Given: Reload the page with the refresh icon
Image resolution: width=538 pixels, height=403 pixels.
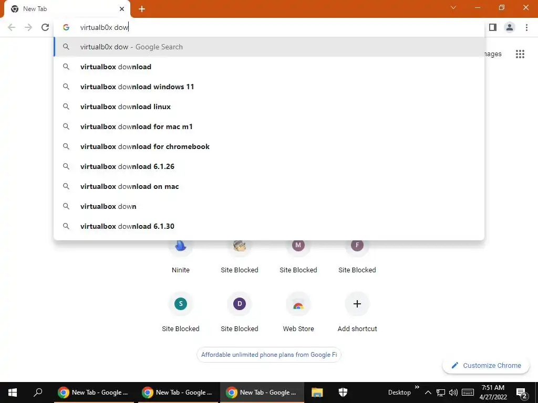Looking at the screenshot, I should [x=45, y=27].
